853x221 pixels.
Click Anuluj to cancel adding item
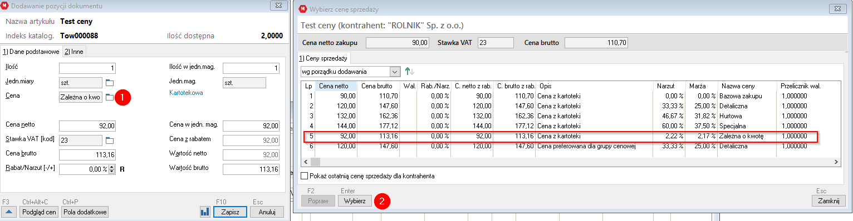[x=267, y=212]
